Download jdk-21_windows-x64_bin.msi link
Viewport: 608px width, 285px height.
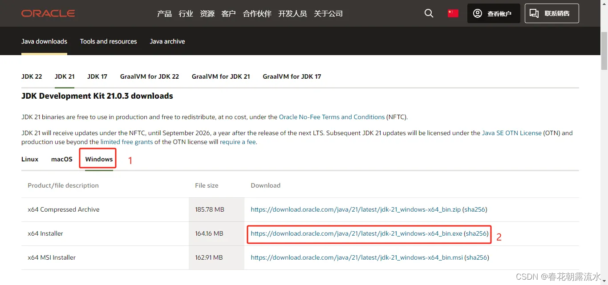(x=357, y=257)
